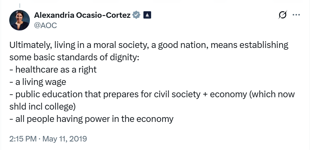Open the @AOC handle link
This screenshot has width=311, height=150.
tap(45, 25)
